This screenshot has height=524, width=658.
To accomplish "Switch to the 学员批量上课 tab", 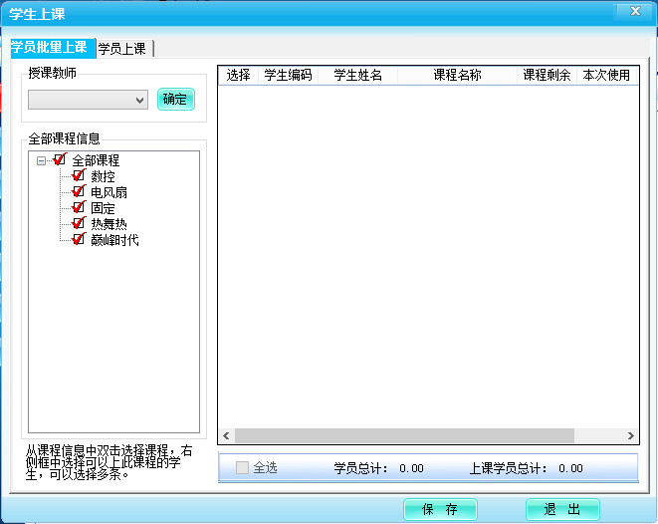I will pyautogui.click(x=53, y=48).
